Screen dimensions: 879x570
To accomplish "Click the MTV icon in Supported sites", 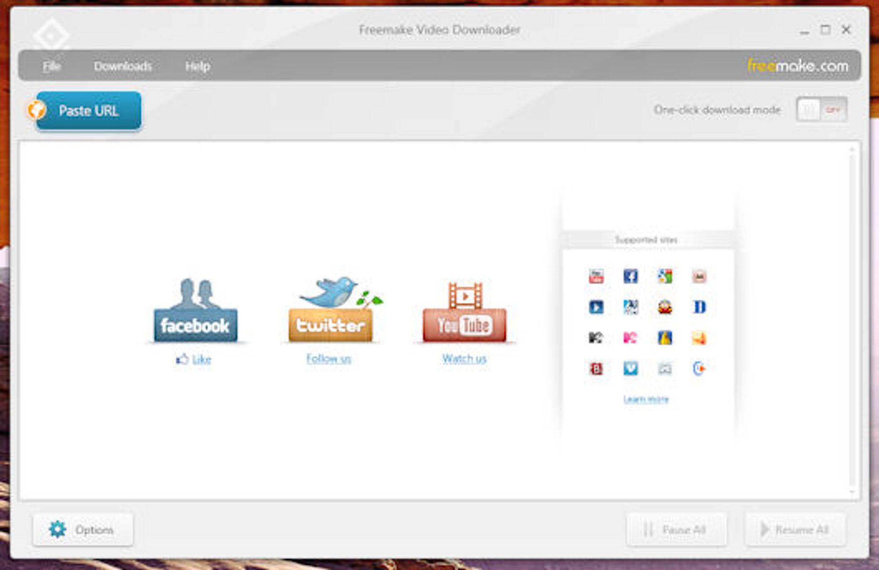I will (x=596, y=338).
